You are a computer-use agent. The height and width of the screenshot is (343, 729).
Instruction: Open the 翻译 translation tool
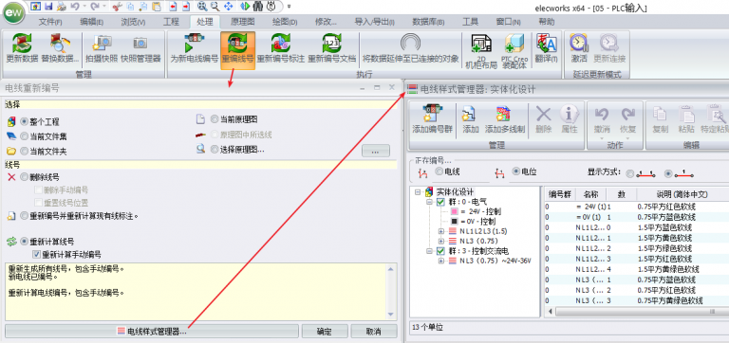(546, 49)
